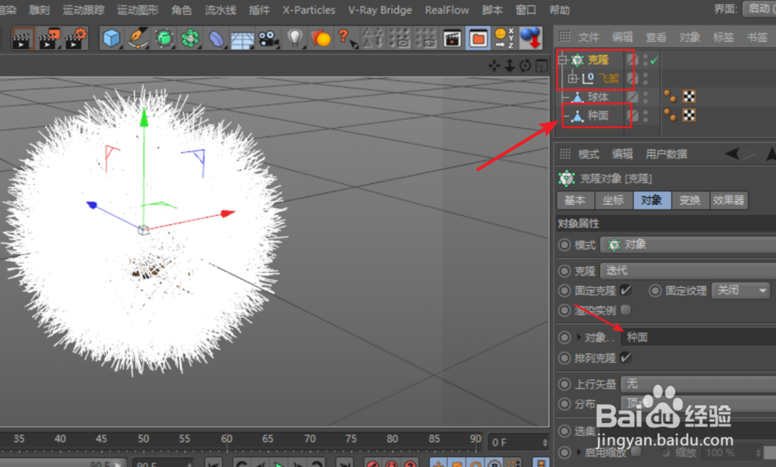The width and height of the screenshot is (776, 467).
Task: Select the 种面 object in Object Manager
Action: click(x=598, y=116)
